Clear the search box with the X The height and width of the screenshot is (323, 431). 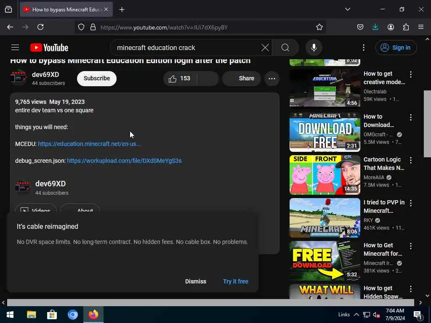[265, 48]
